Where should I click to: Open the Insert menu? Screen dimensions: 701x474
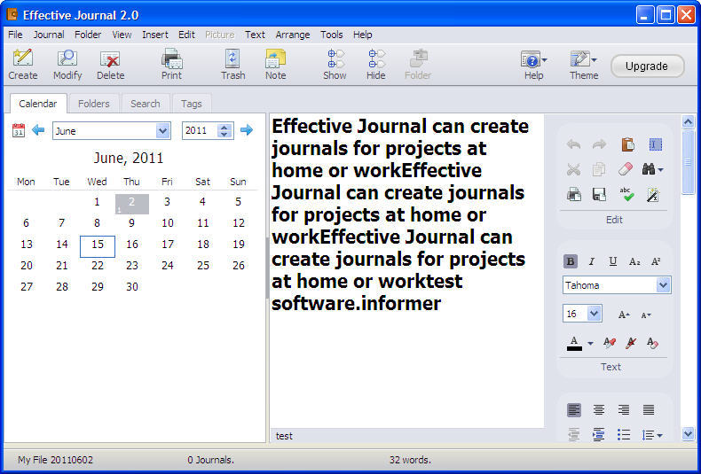tap(155, 35)
